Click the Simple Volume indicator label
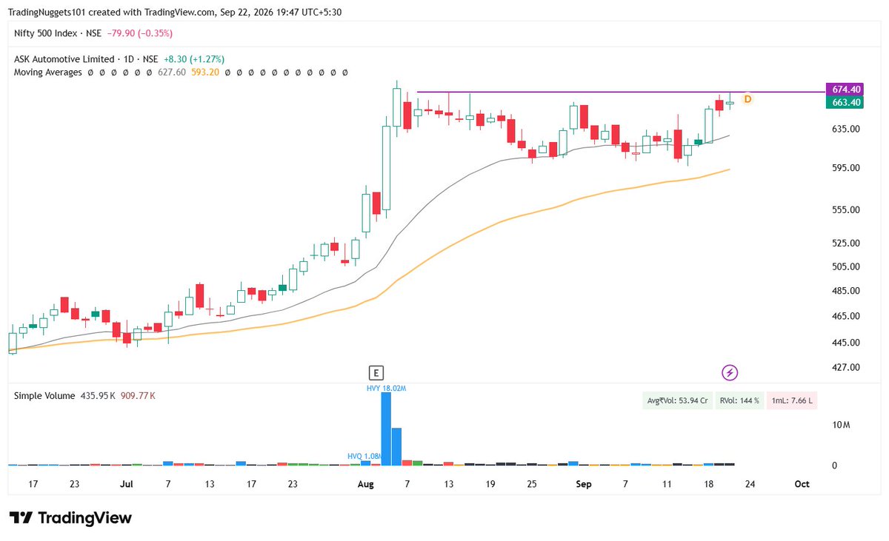This screenshot has height=541, width=889. pos(44,396)
